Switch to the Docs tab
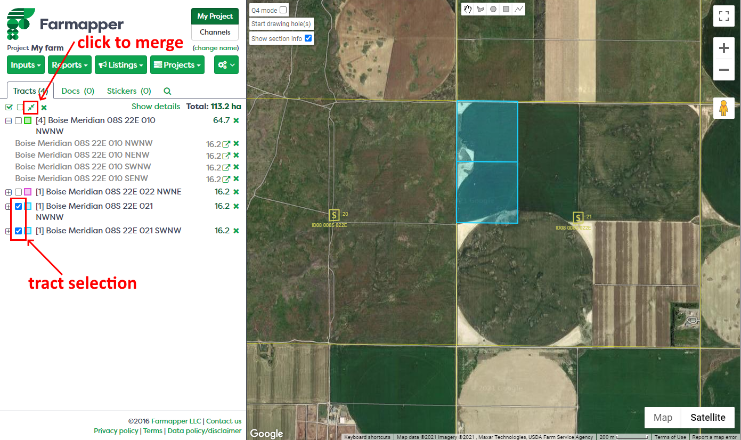Viewport: 741px width, 440px height. click(x=78, y=91)
